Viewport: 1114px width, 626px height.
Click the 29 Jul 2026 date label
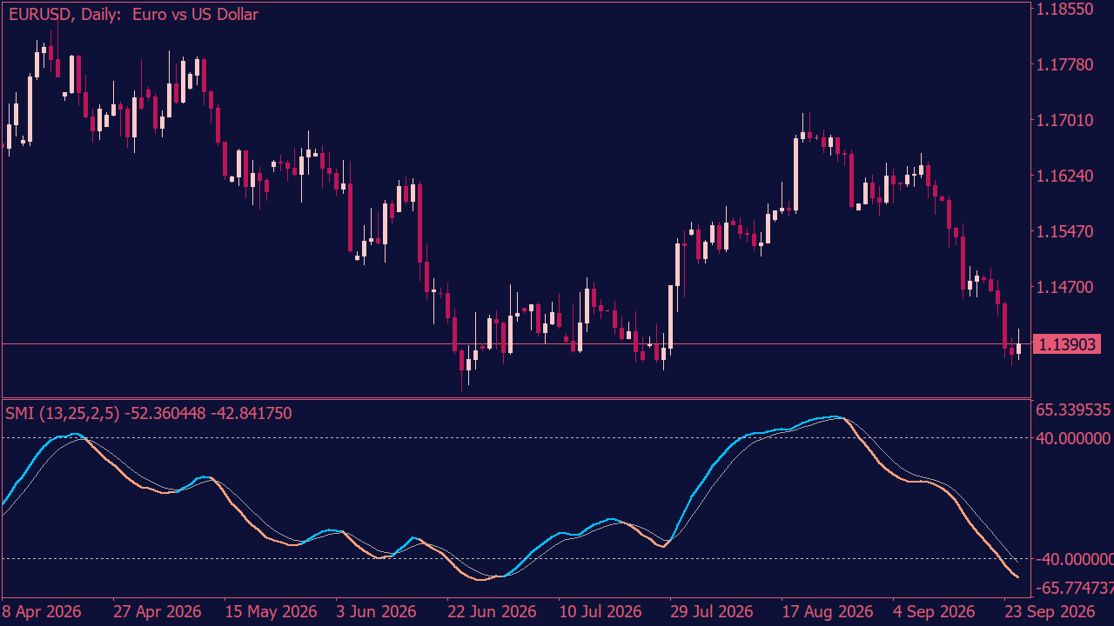pos(711,611)
